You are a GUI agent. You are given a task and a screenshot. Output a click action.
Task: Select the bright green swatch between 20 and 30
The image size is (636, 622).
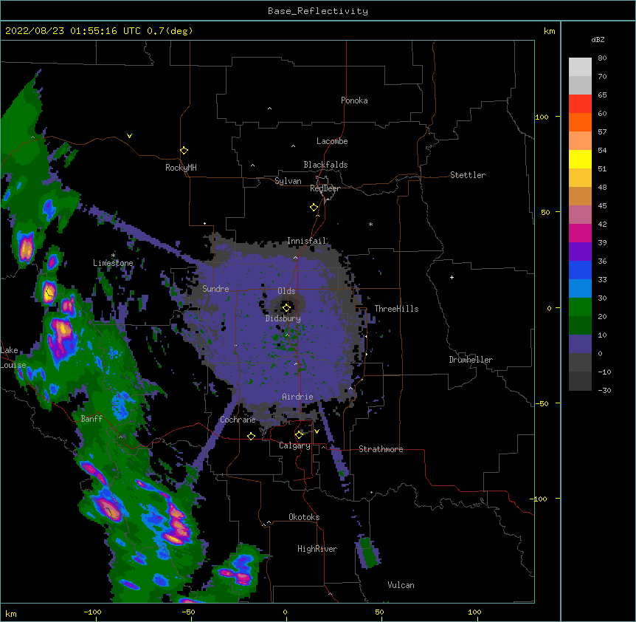[x=580, y=307]
